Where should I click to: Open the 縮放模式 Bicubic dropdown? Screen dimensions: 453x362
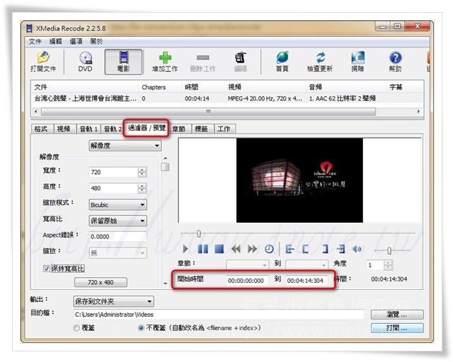pyautogui.click(x=117, y=204)
